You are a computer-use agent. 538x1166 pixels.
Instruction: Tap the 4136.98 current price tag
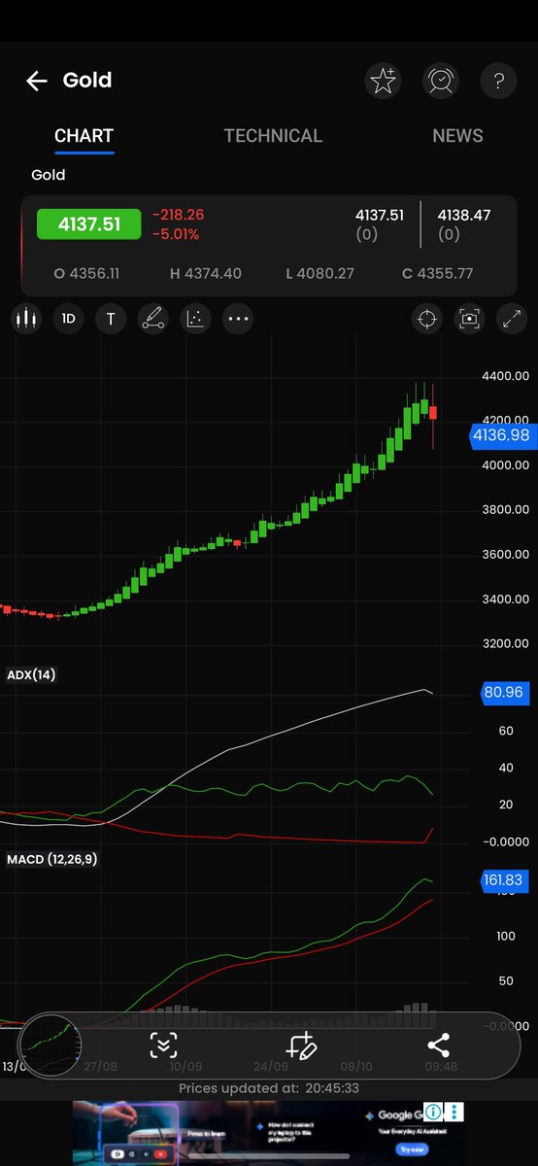point(503,435)
